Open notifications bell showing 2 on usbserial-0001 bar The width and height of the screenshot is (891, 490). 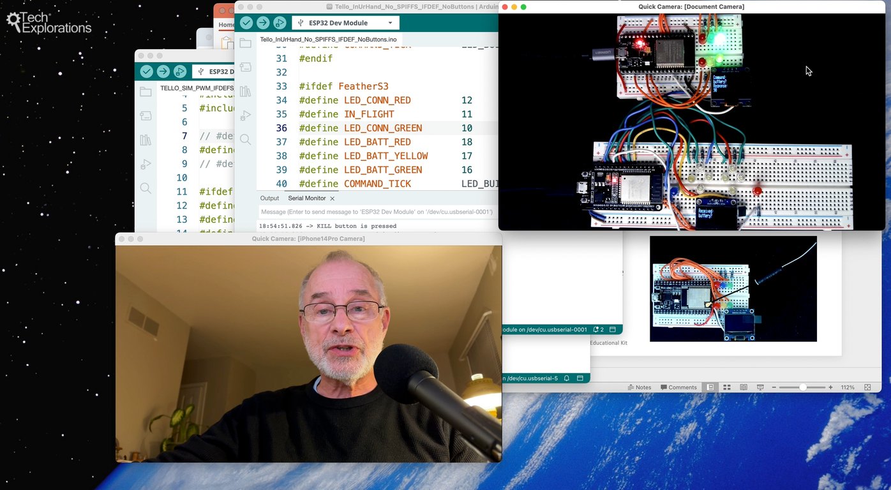click(599, 330)
